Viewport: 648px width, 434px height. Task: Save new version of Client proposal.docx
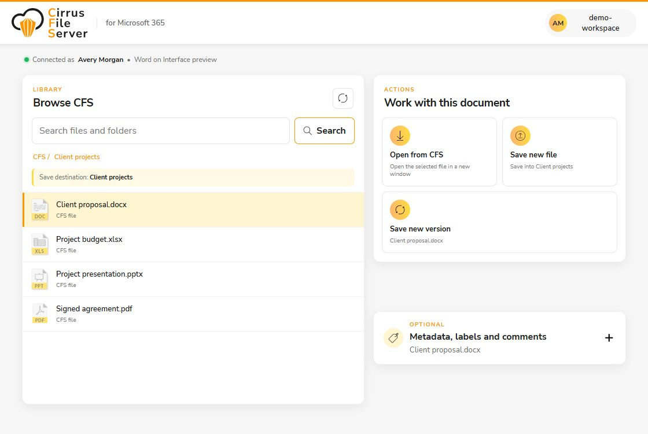coord(500,222)
